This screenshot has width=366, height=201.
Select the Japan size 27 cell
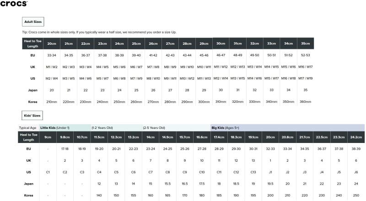coord(170,90)
